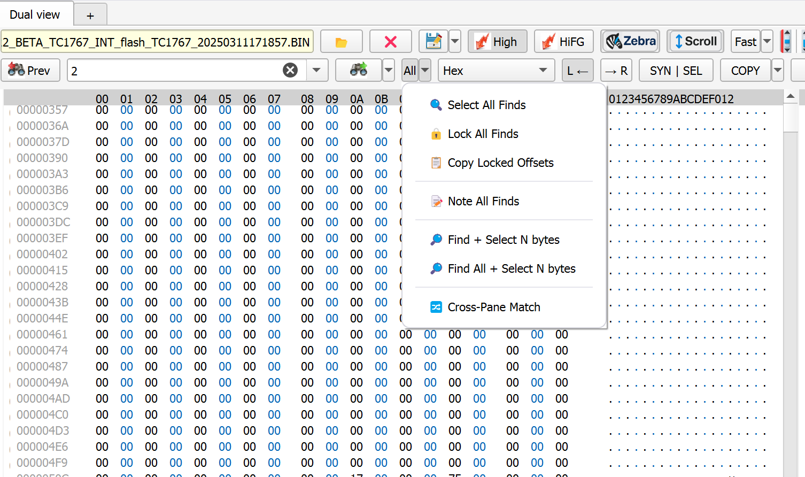Toggle SYN | SEL button

tap(676, 71)
